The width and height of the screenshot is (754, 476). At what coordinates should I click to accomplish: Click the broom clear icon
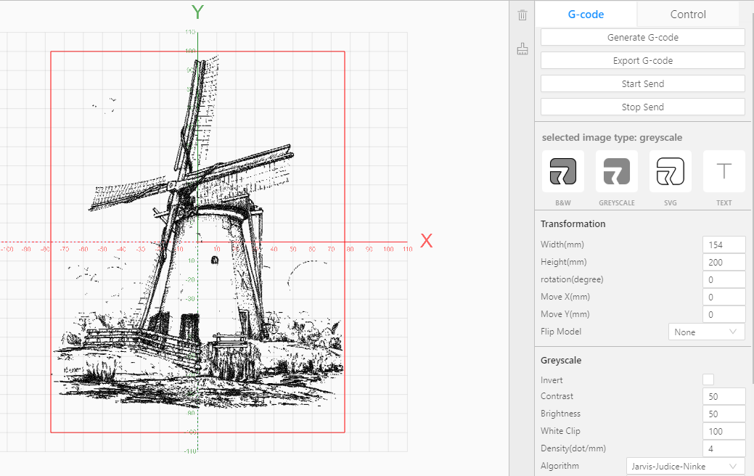coord(523,49)
